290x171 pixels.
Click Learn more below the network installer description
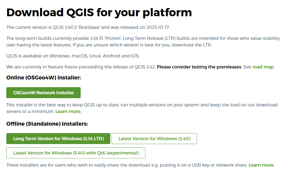[x=68, y=111]
